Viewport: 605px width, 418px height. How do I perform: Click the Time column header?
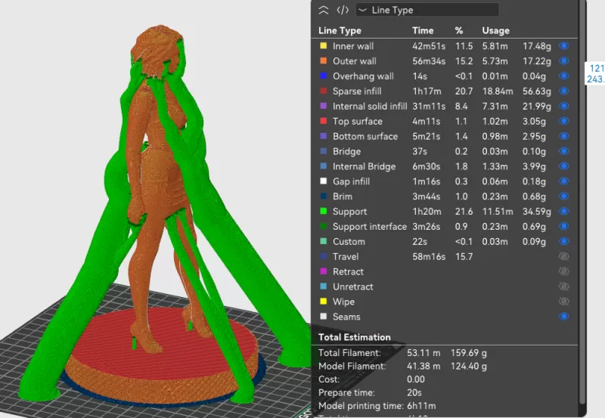(423, 31)
